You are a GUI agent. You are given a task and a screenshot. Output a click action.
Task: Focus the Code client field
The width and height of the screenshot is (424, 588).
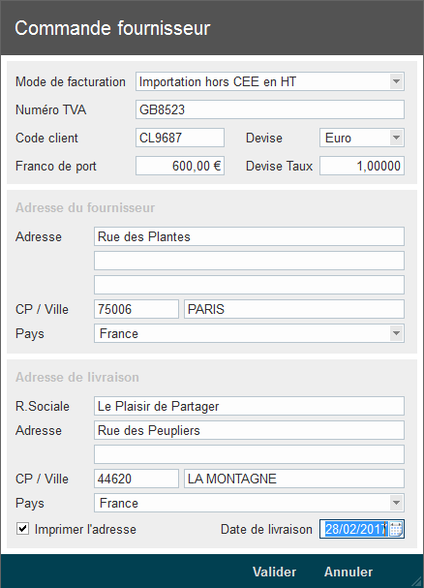coord(180,138)
